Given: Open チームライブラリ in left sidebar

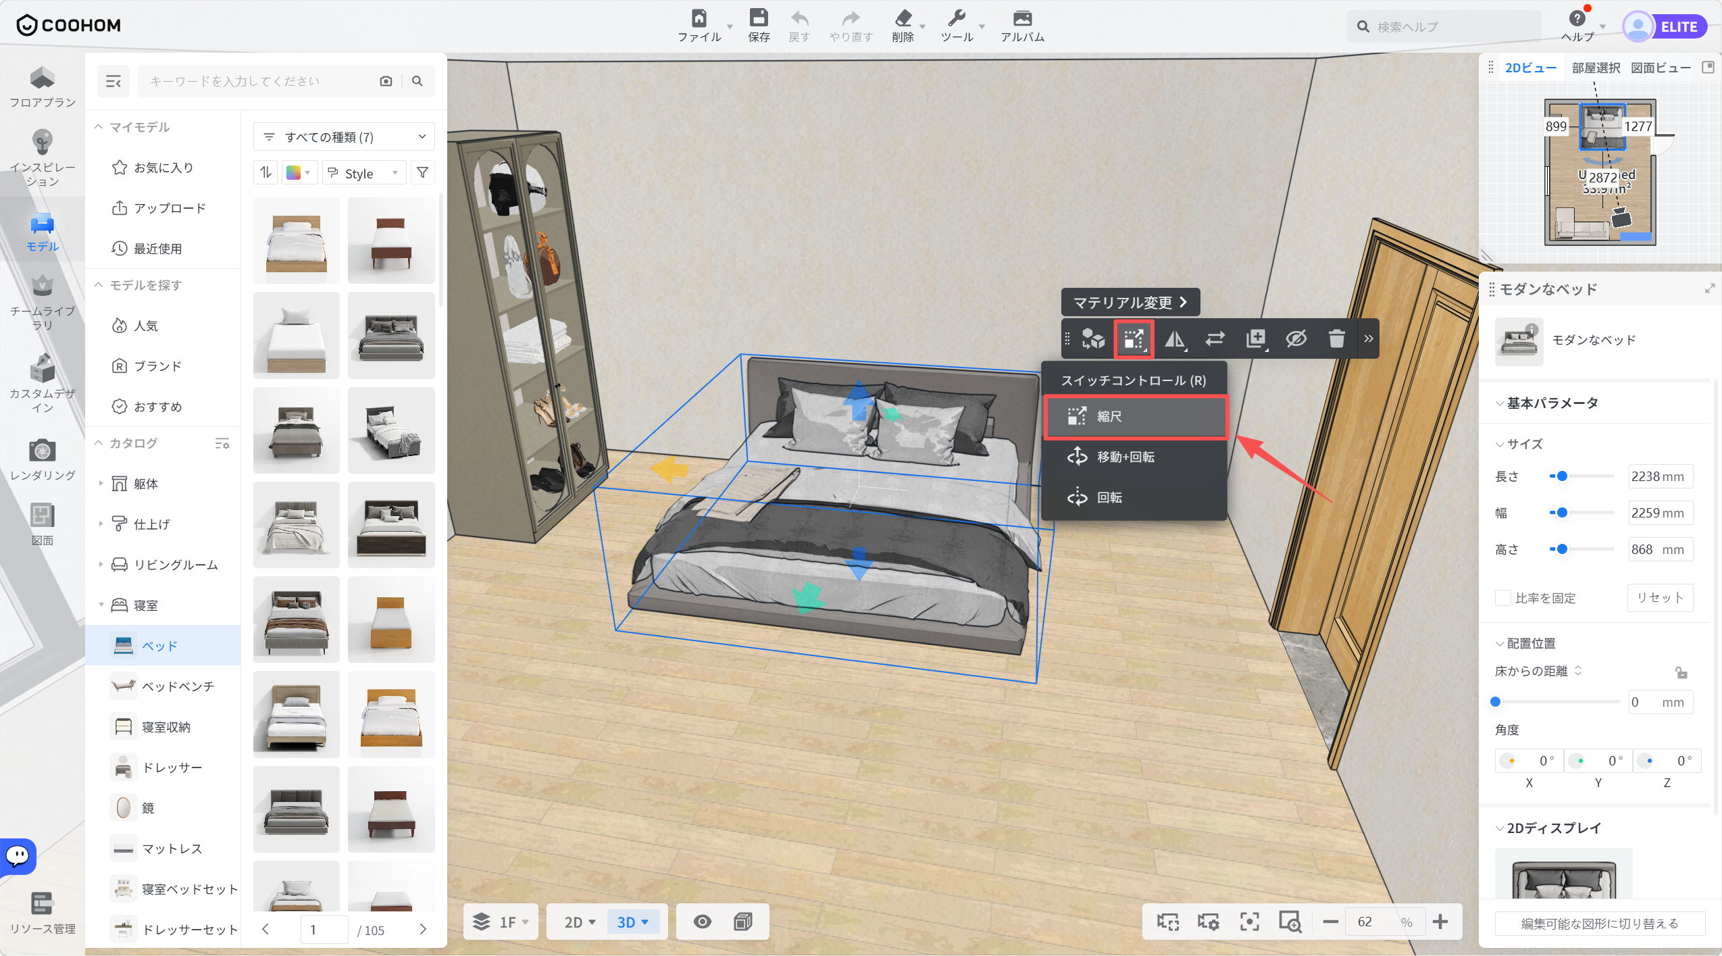Looking at the screenshot, I should (x=42, y=303).
